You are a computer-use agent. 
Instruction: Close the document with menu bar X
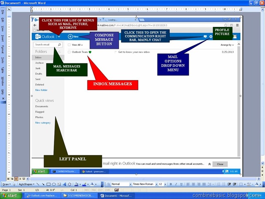(x=3, y=99)
